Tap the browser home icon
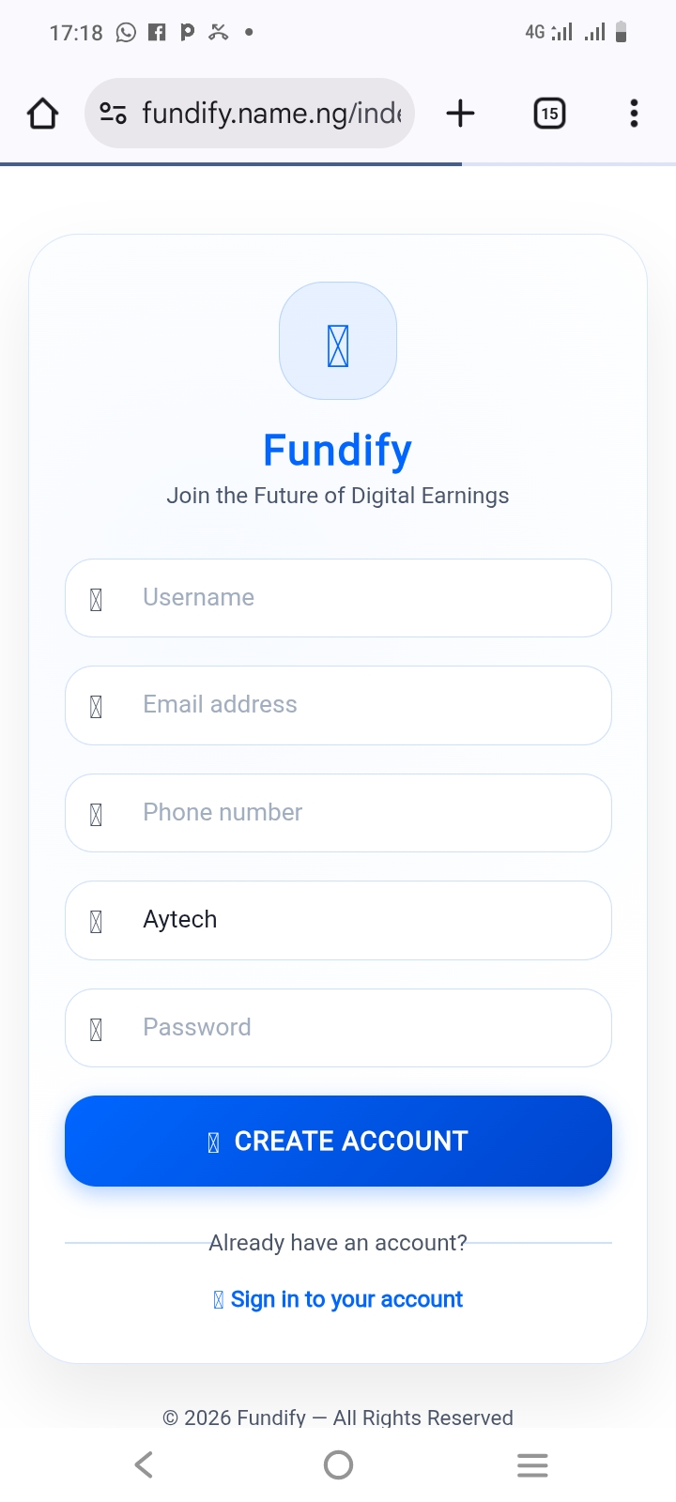 tap(43, 114)
